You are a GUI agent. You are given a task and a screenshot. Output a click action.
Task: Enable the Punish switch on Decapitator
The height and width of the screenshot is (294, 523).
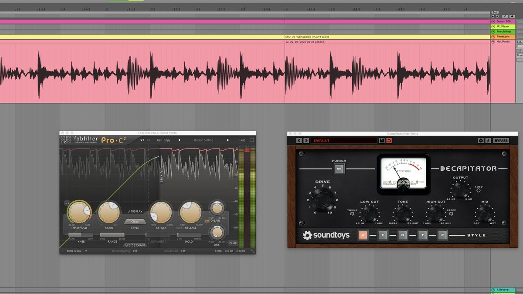click(340, 169)
